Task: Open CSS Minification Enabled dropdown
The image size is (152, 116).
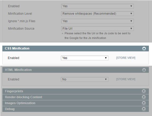Action: coord(85,58)
